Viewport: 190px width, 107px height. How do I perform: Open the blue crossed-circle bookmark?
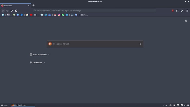click(x=42, y=15)
